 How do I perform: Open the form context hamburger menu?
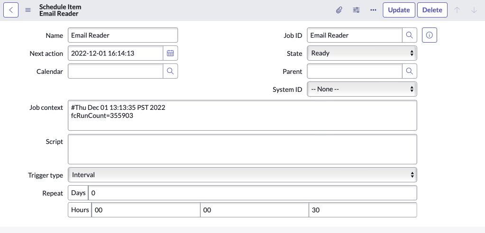28,10
